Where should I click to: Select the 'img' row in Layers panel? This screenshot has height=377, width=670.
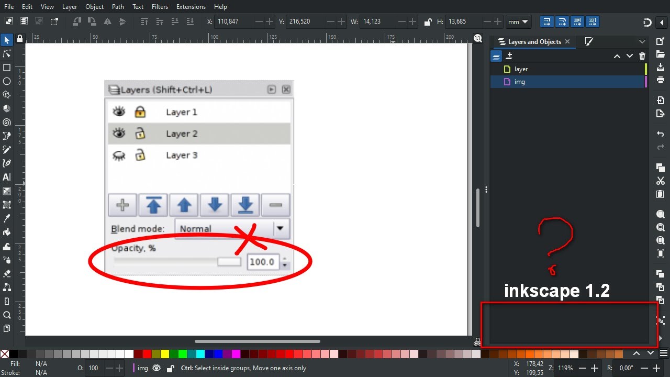click(568, 82)
